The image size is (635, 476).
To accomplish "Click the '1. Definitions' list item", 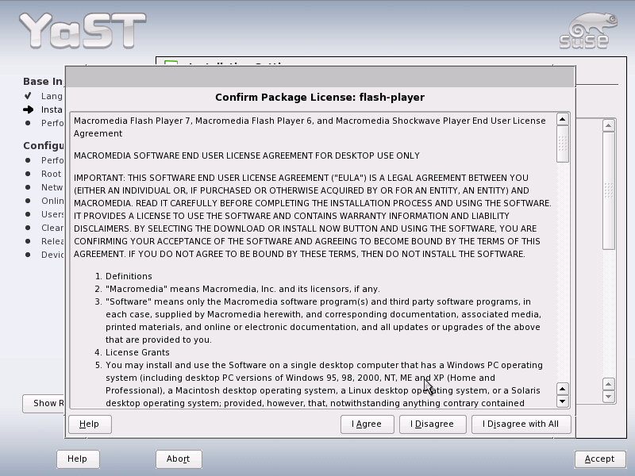I will click(124, 276).
